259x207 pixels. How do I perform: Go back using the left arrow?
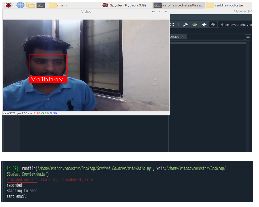click(x=204, y=25)
